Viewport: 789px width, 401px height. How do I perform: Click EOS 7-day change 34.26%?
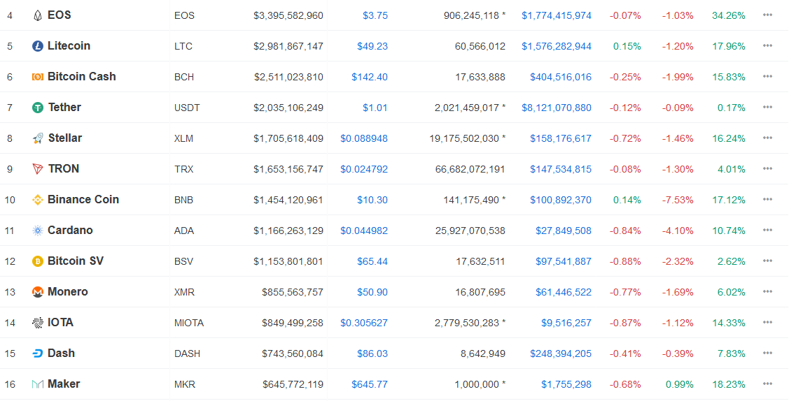(729, 15)
